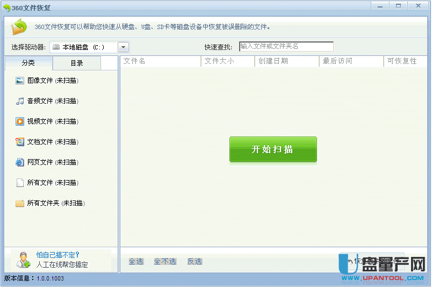The image size is (432, 287).
Task: Click the document files icon
Action: pos(19,142)
